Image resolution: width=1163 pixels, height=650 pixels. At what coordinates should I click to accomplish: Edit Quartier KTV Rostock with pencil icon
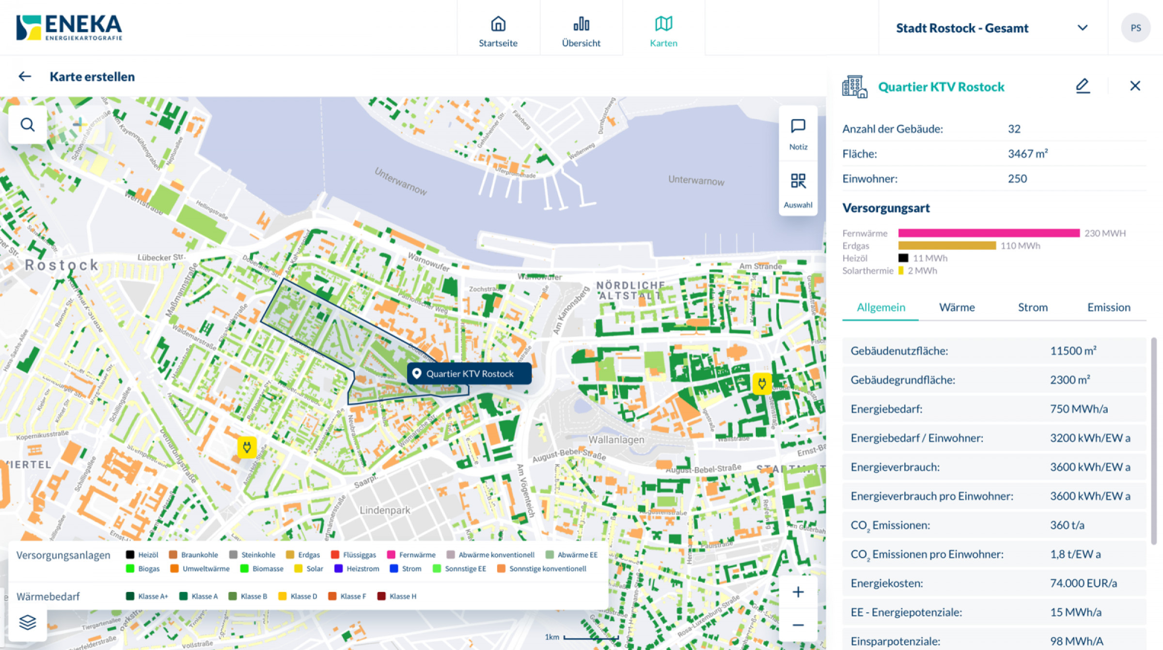(1083, 86)
